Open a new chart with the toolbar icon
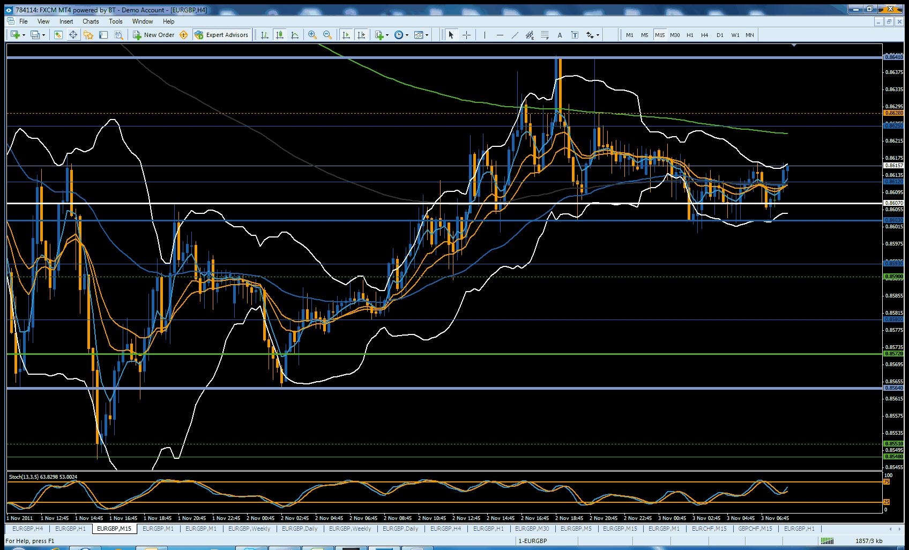The image size is (909, 550). point(15,35)
